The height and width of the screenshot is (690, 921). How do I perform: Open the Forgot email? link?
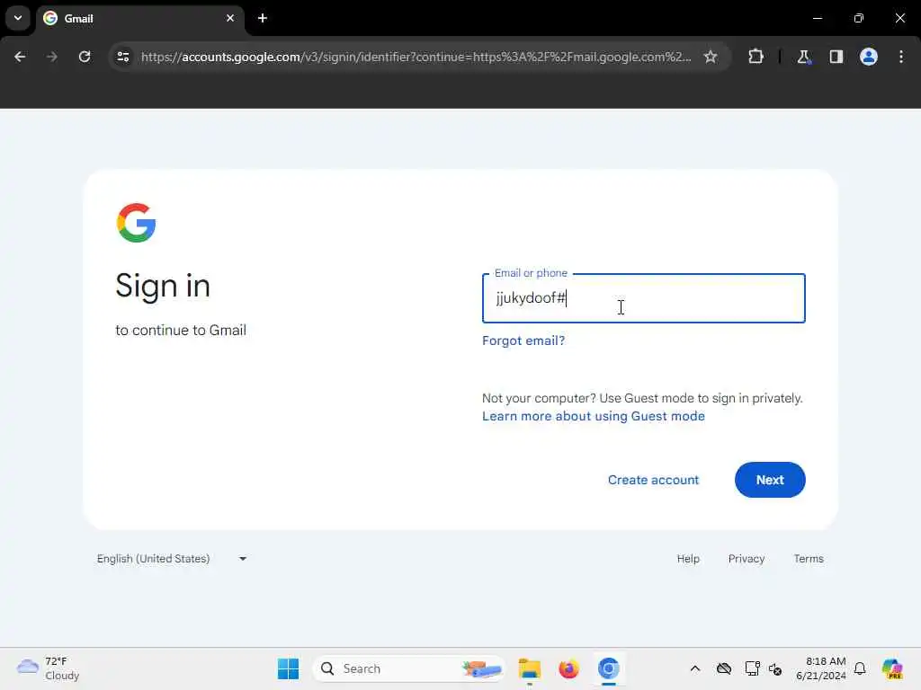coord(523,341)
